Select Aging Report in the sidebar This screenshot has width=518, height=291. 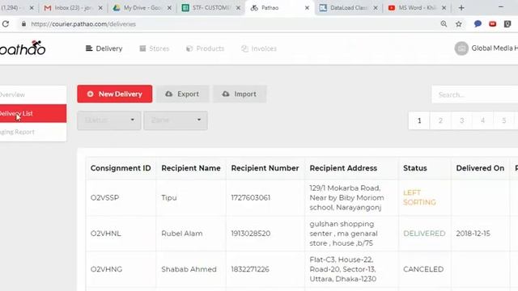coord(33,132)
